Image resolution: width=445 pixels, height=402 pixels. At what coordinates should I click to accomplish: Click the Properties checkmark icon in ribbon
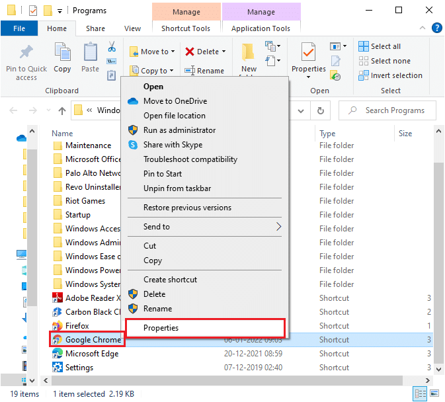pos(308,52)
